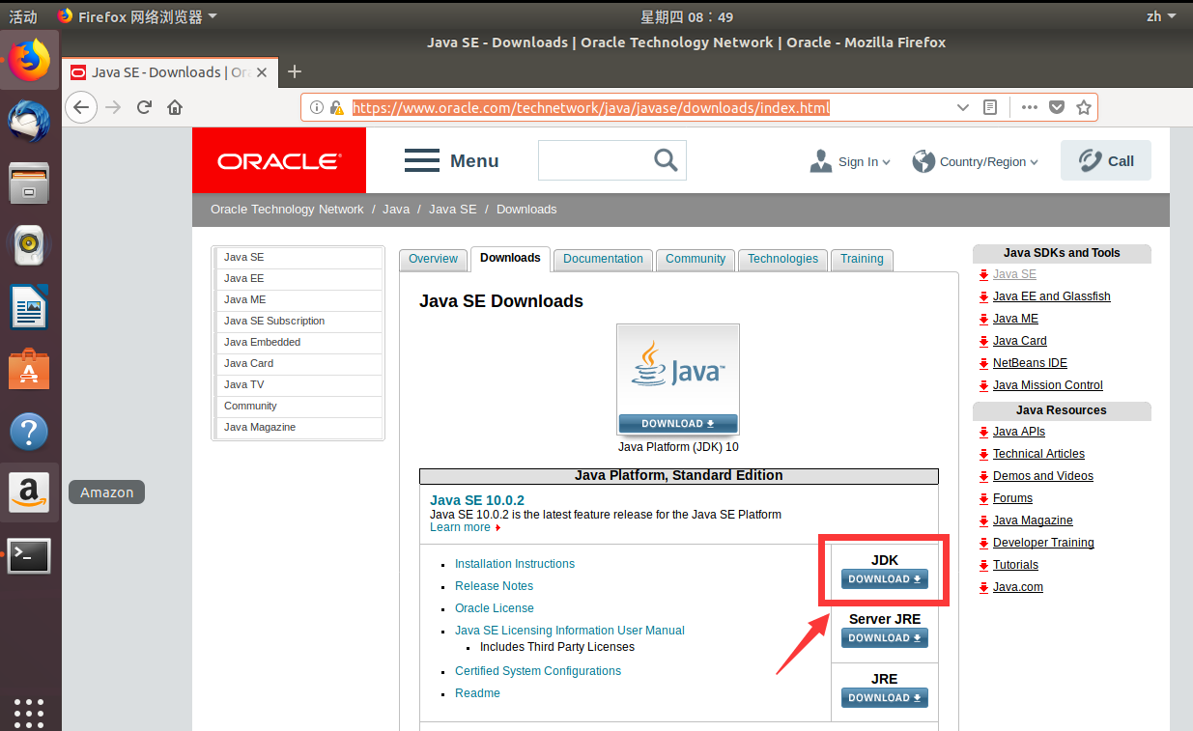
Task: Reload the page with the refresh icon
Action: (144, 107)
